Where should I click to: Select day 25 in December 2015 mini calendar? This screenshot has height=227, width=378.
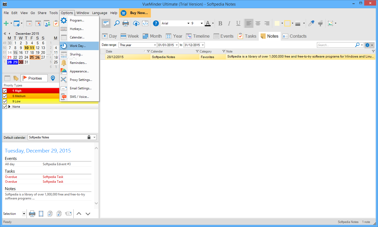pyautogui.click(x=32, y=57)
